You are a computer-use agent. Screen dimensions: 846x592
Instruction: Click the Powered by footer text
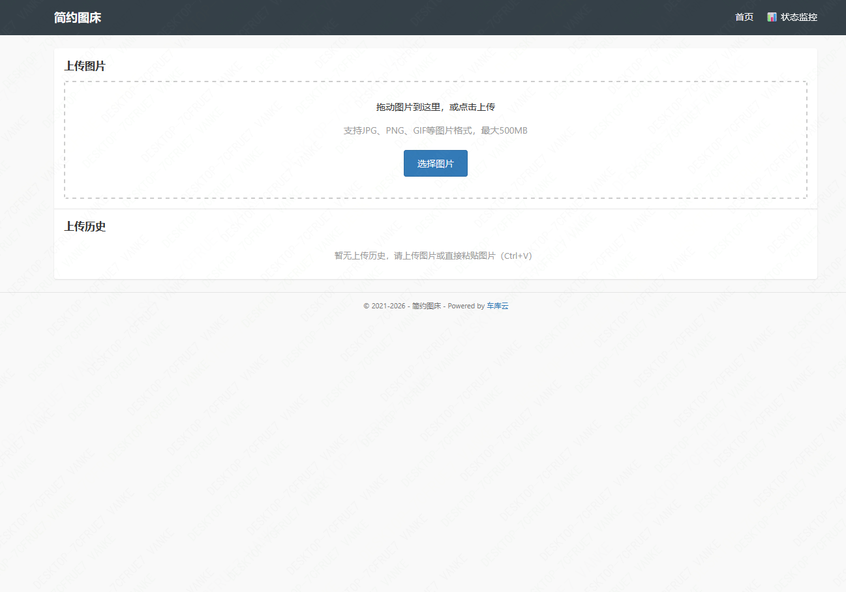tap(466, 306)
